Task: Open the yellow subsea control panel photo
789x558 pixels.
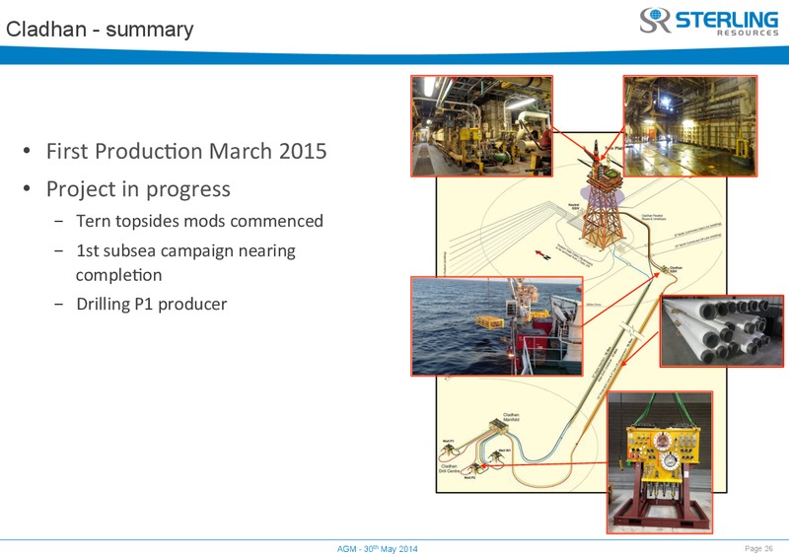Action: [660, 462]
